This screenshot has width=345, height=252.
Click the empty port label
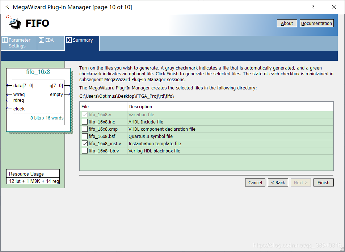[56, 94]
